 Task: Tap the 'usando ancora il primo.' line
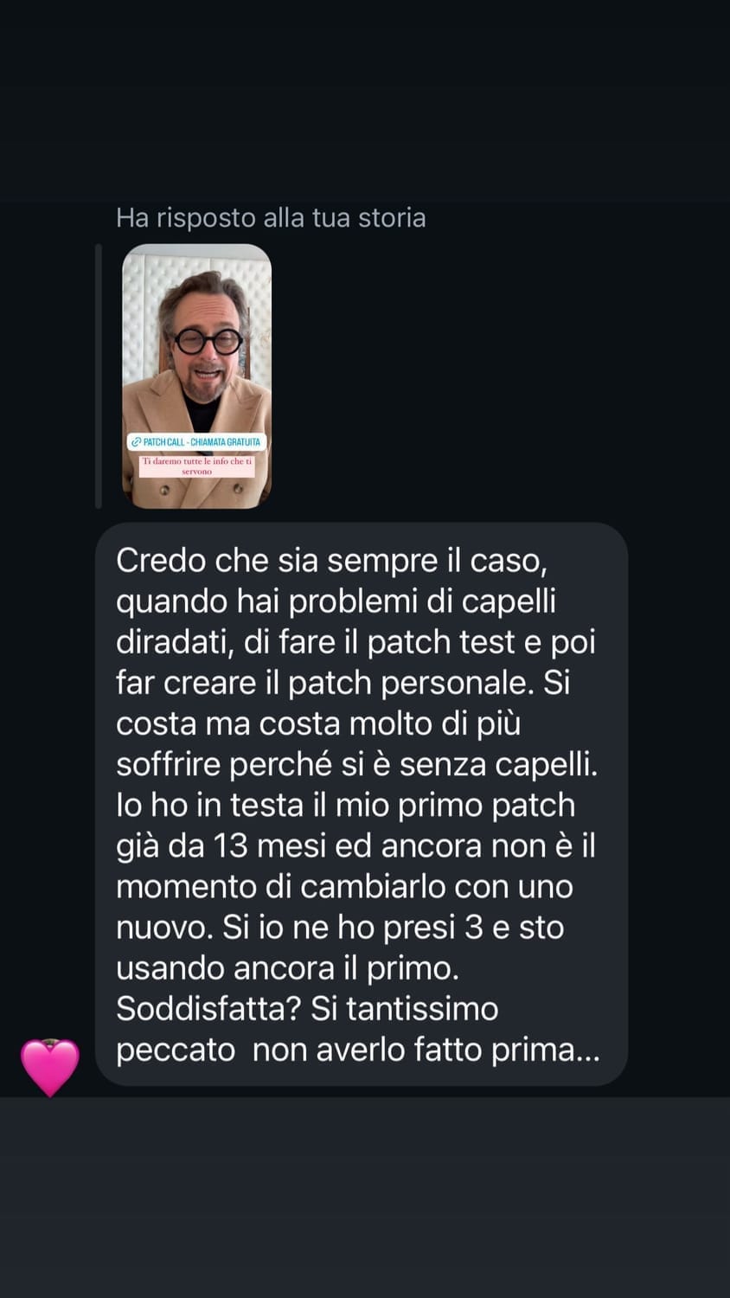287,968
